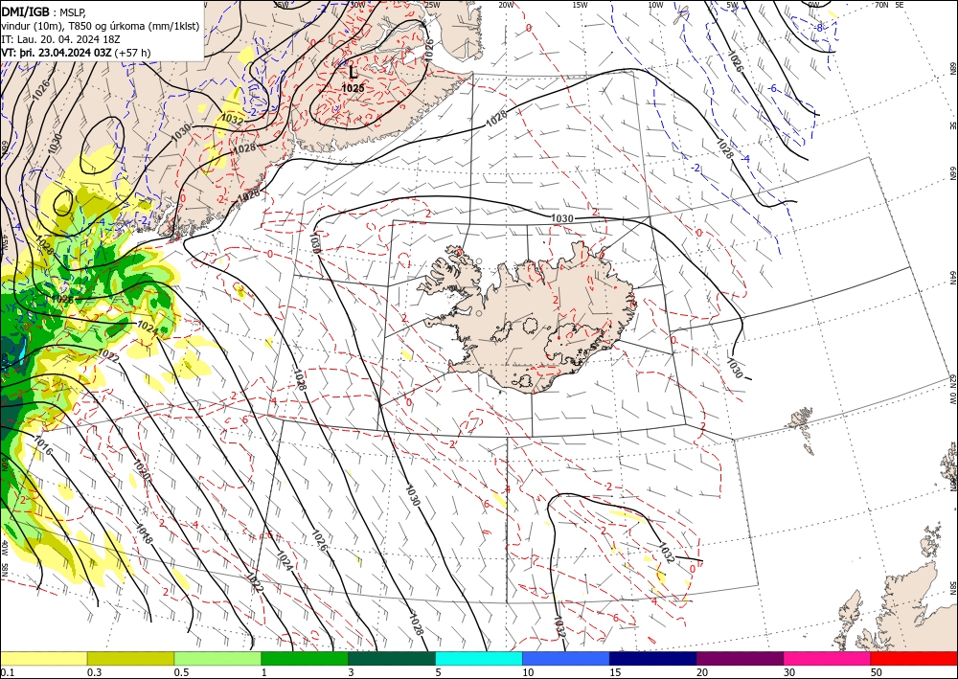Viewport: 958px width, 679px height.
Task: Click the "L" low pressure marker over Greenland
Action: click(354, 72)
